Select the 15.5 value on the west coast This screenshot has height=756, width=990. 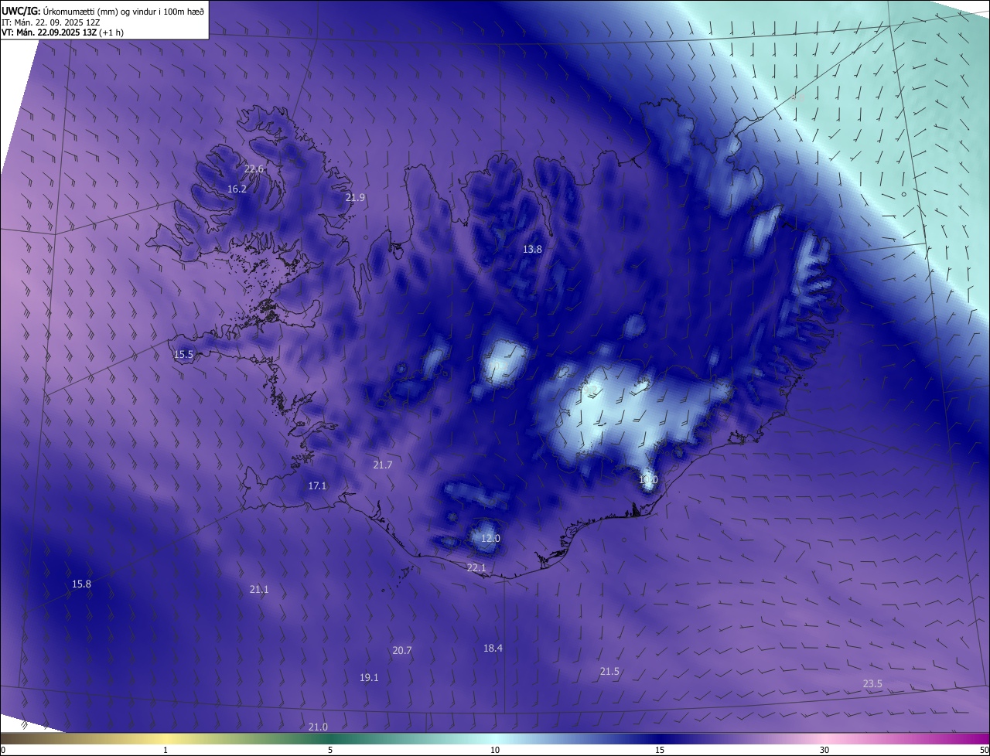click(x=183, y=354)
